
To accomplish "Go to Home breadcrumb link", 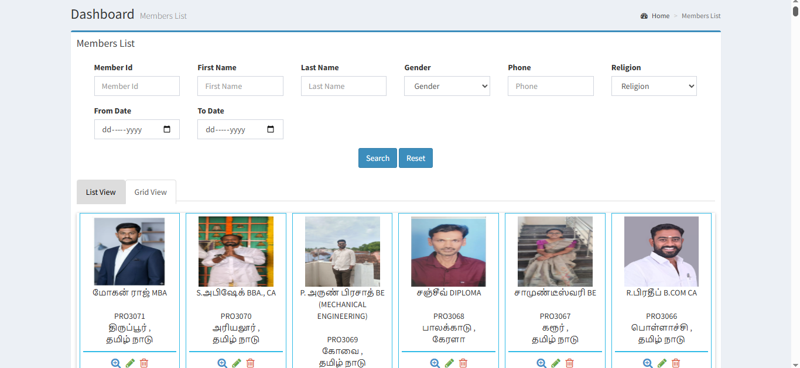I will point(660,16).
